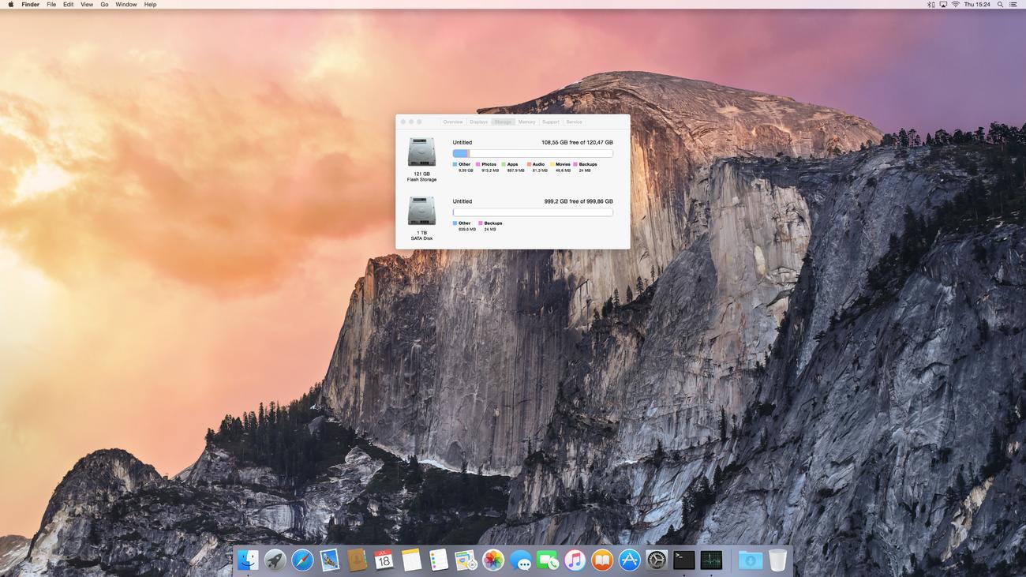Launch Terminal from the dock
Screen dimensions: 1026x577
pos(683,560)
